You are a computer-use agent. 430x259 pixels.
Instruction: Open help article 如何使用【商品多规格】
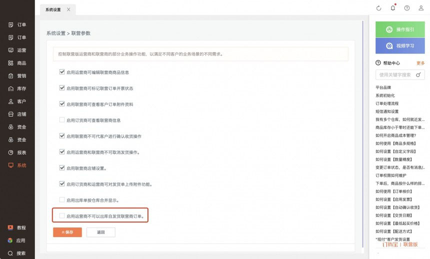[396, 143]
